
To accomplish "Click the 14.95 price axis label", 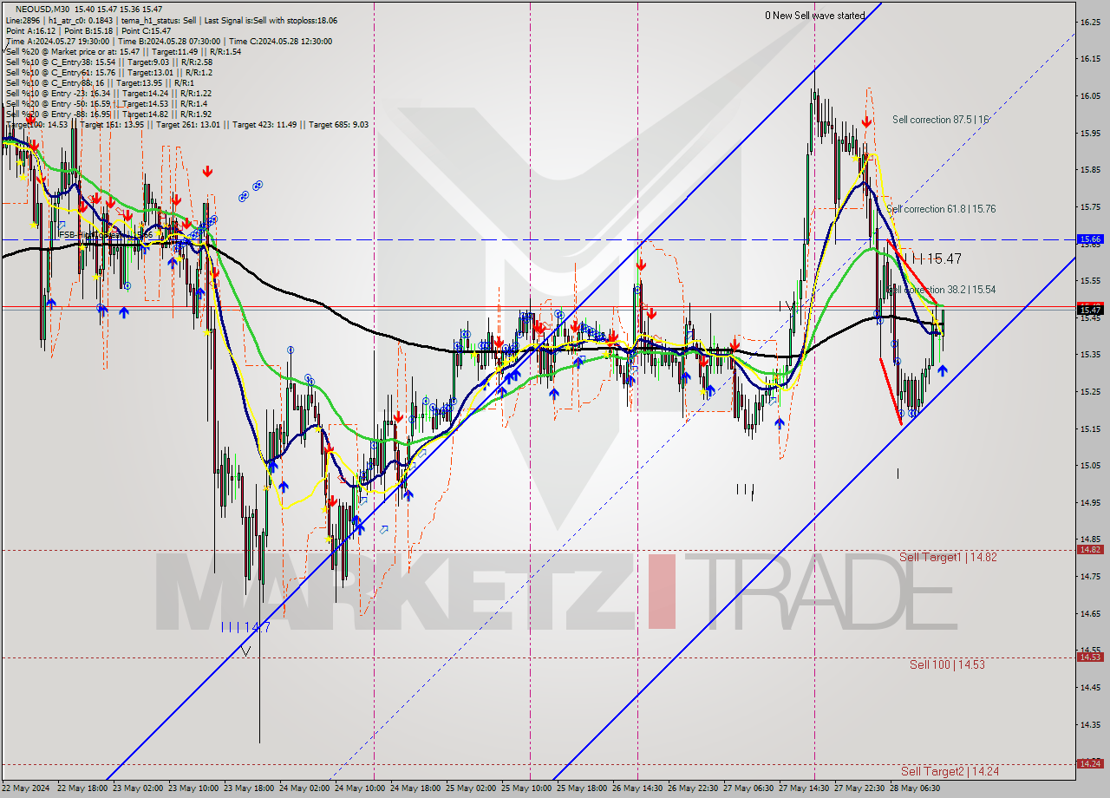I will (1091, 502).
